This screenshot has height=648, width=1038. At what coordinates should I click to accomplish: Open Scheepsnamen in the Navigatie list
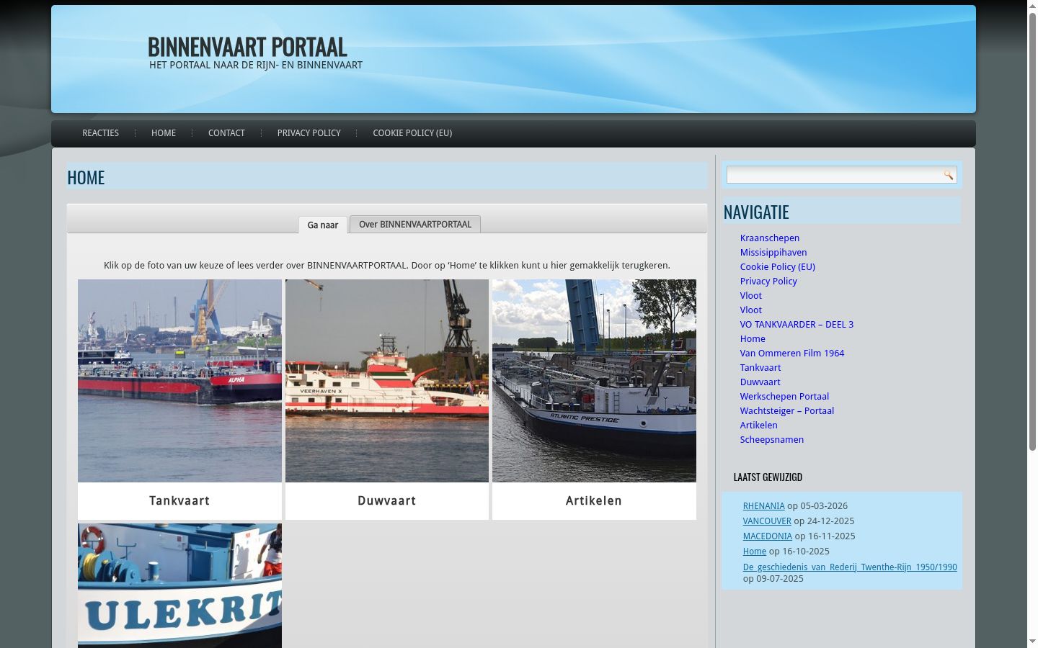[x=771, y=439]
